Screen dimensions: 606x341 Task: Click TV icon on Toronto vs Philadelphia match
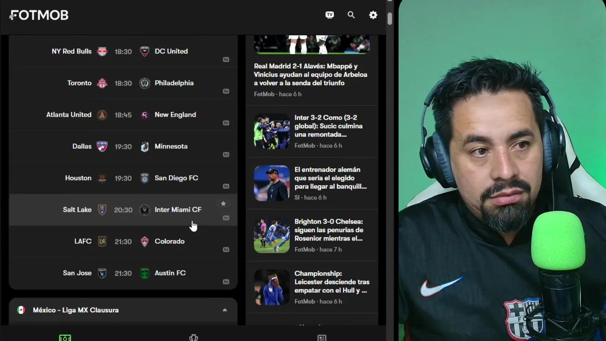click(x=226, y=91)
